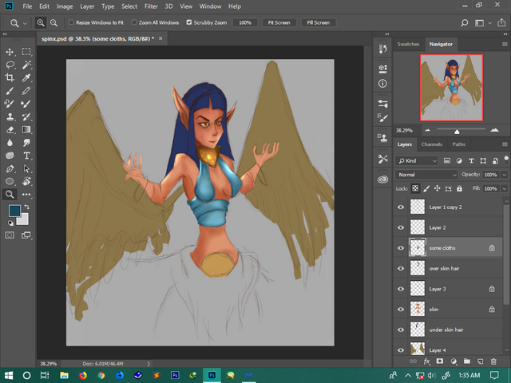Select the Eyedropper tool
Screen dimensions: 511x383
coord(26,77)
